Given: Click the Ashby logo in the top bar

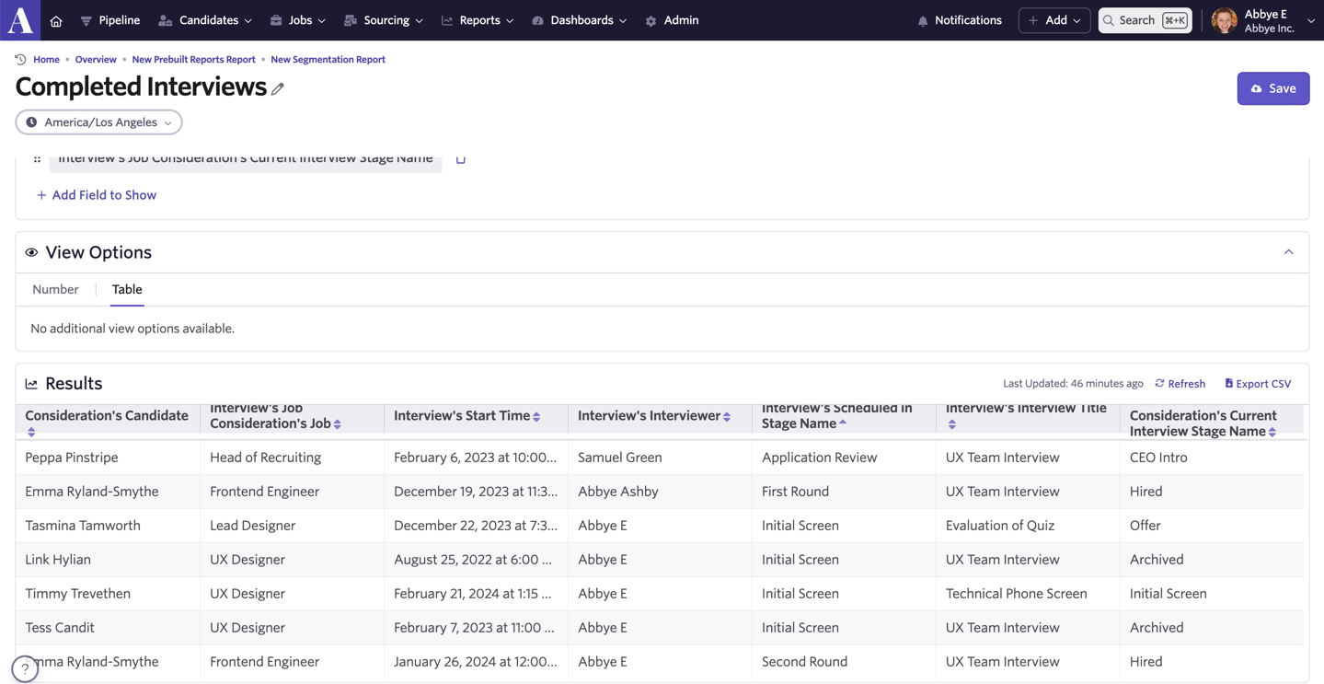Looking at the screenshot, I should click(x=20, y=20).
